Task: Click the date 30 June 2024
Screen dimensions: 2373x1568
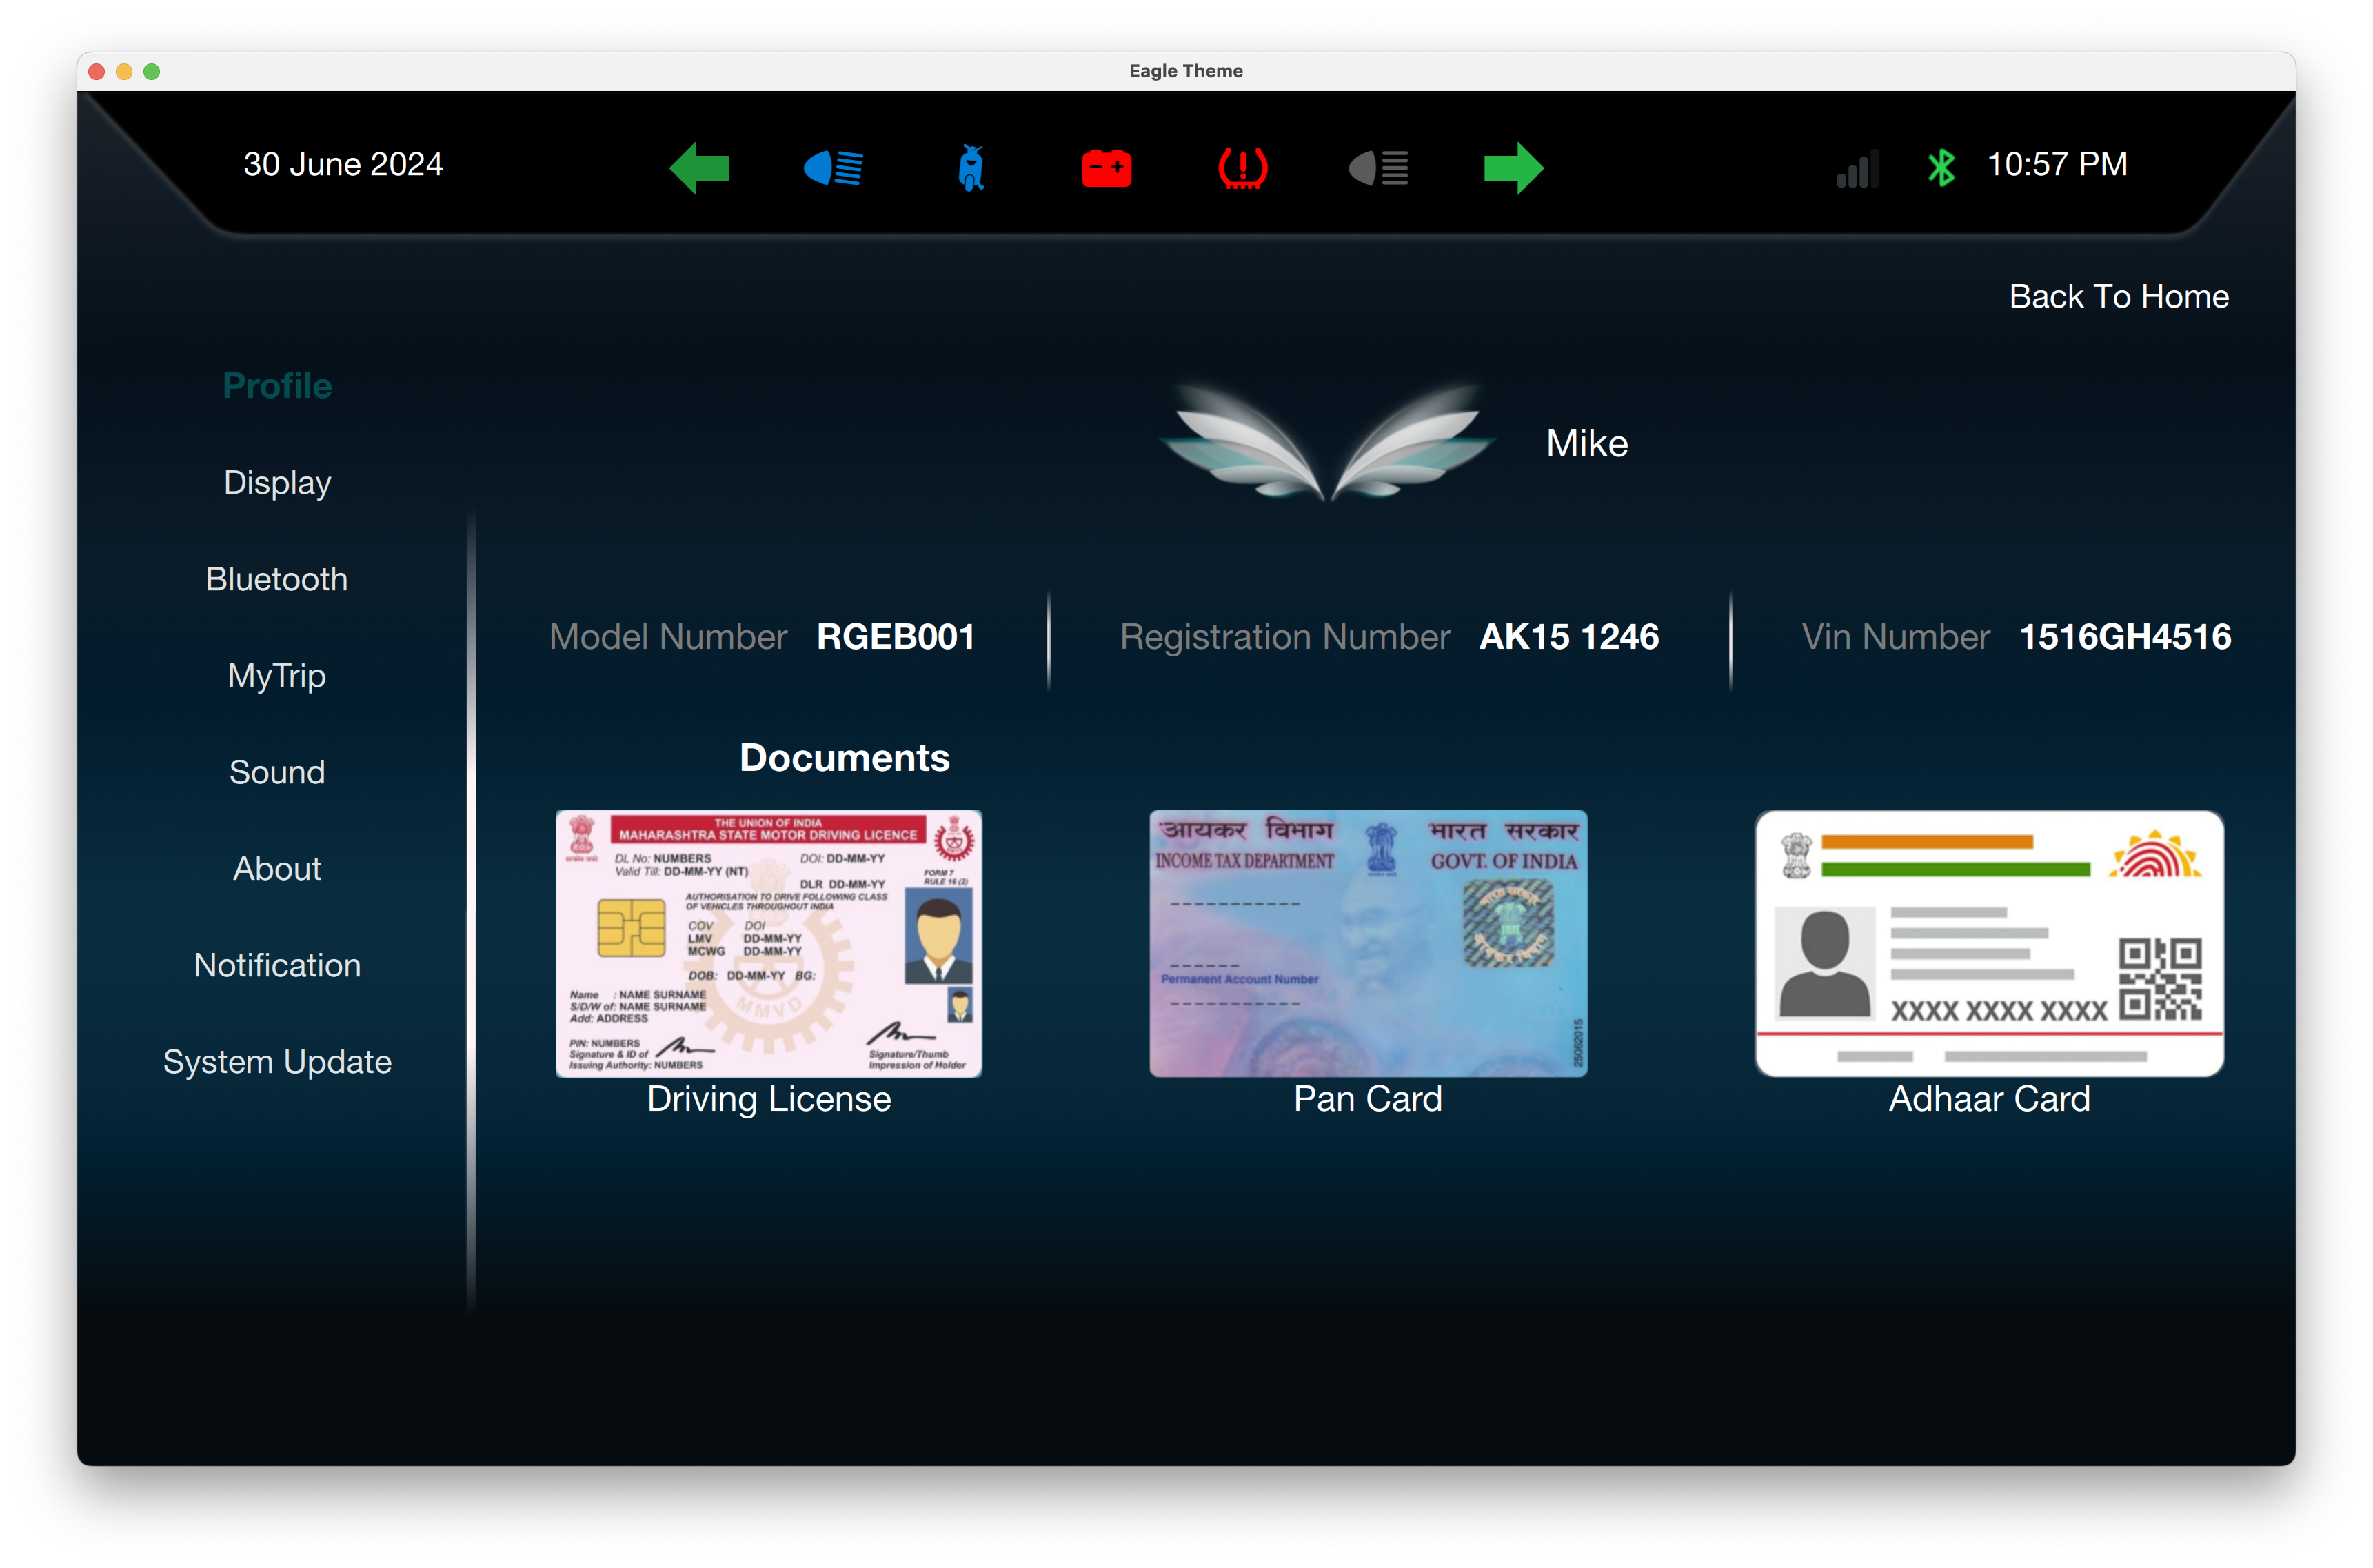Action: [x=343, y=164]
